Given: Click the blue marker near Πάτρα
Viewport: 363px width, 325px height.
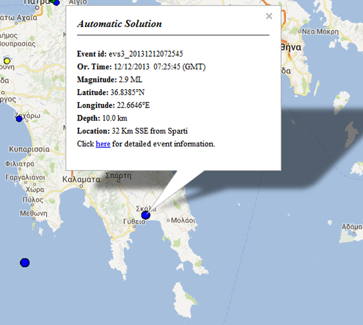Looking at the screenshot, I should click(x=56, y=2).
